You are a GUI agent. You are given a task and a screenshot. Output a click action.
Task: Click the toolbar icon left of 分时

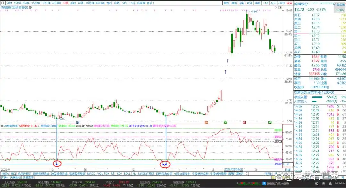[x=3, y=3]
